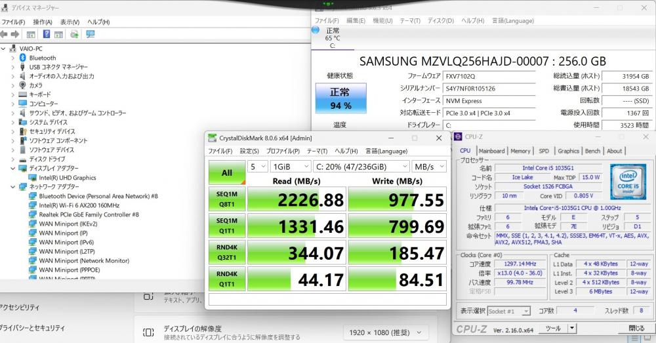Open Device Manager ヘルプ(H) menu
Screen dimensions: 656x343
click(x=98, y=22)
